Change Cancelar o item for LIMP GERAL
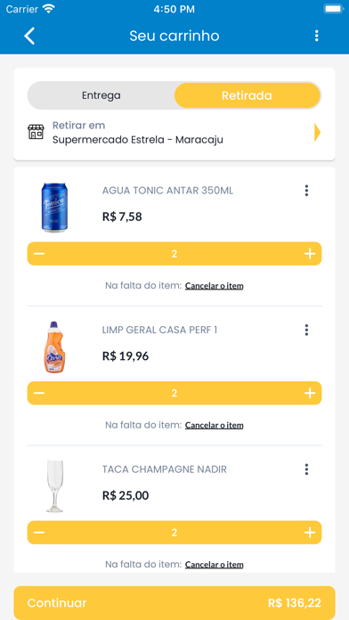Image resolution: width=349 pixels, height=620 pixels. pos(215,425)
